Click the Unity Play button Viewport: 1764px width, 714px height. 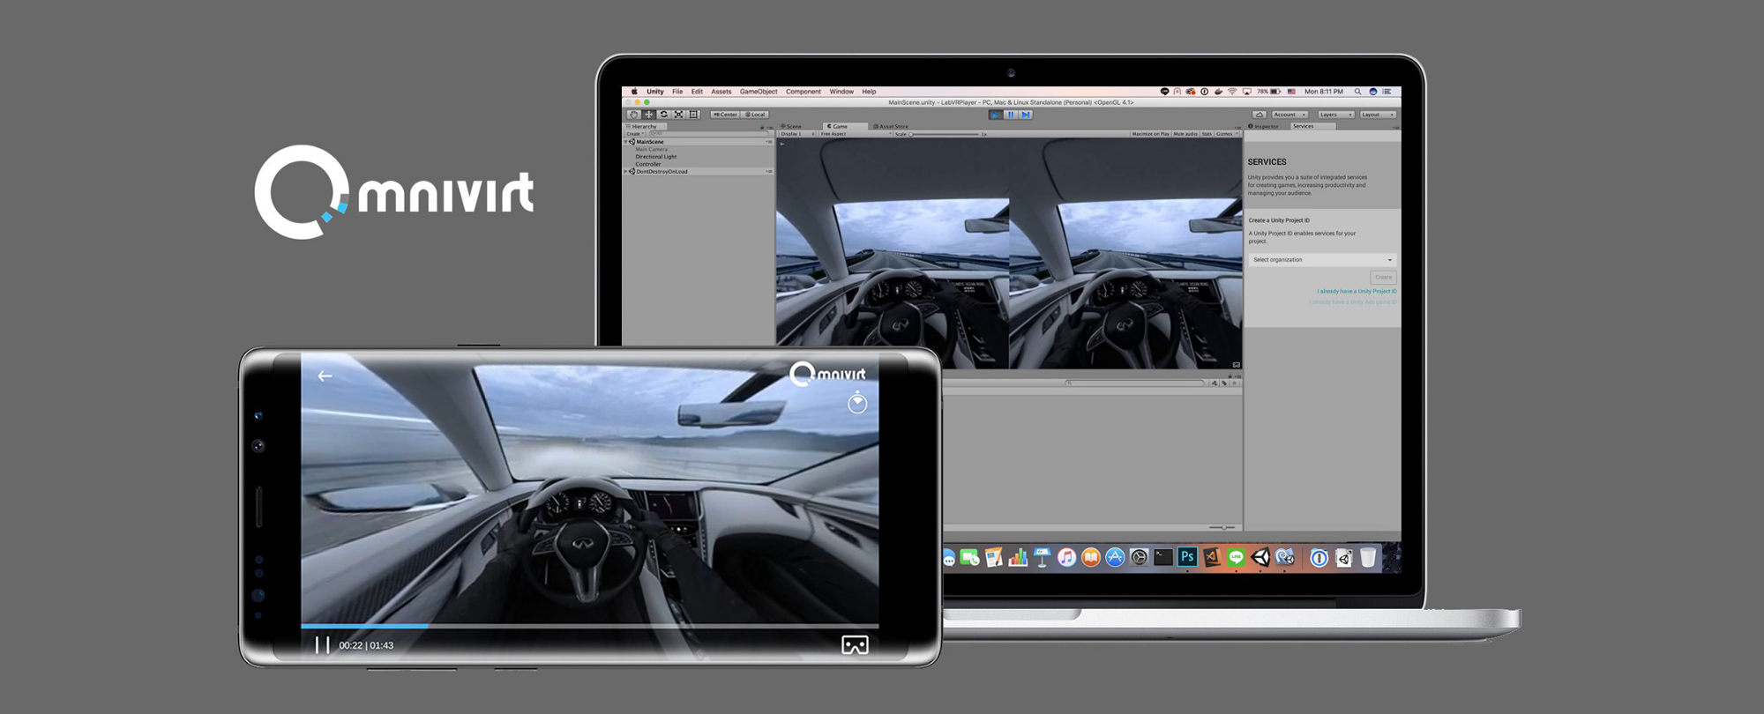click(x=995, y=115)
